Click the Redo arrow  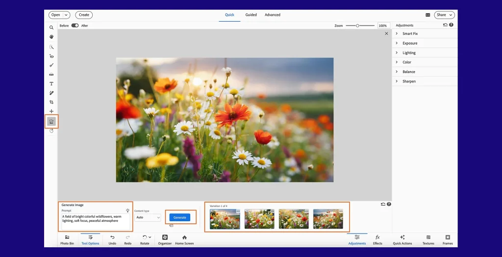click(128, 237)
